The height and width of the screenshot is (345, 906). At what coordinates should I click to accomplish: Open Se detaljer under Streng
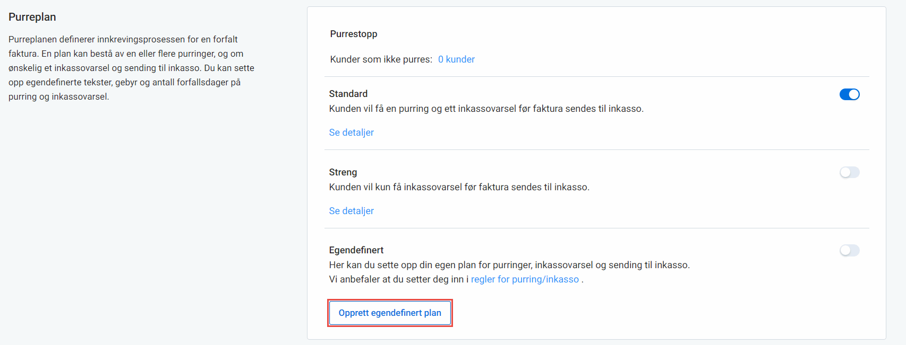(351, 211)
